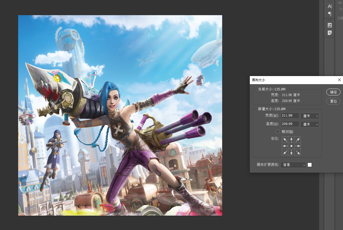This screenshot has width=343, height=230.
Task: Click the 复位 (Reset) button
Action: pos(334,101)
